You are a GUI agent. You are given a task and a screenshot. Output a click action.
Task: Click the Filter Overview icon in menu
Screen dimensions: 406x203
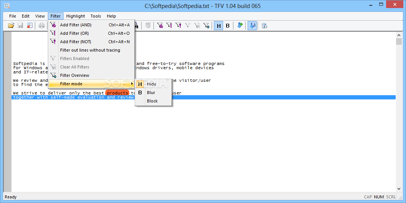[x=53, y=75]
